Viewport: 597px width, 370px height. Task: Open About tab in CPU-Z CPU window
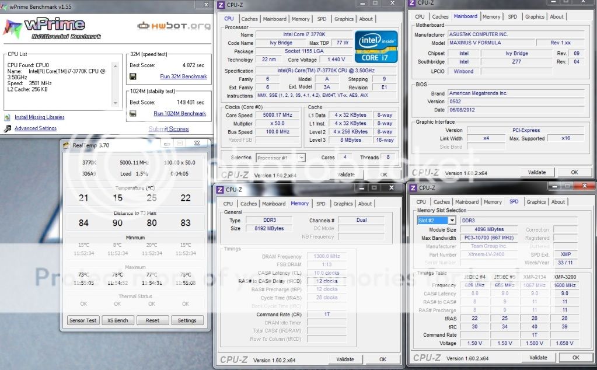coord(366,19)
